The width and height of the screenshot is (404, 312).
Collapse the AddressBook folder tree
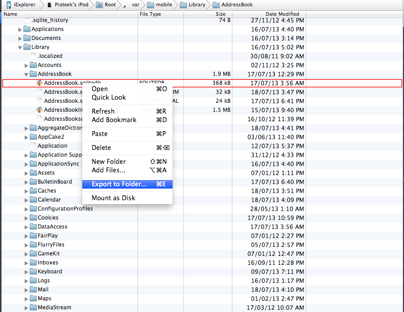pos(26,74)
